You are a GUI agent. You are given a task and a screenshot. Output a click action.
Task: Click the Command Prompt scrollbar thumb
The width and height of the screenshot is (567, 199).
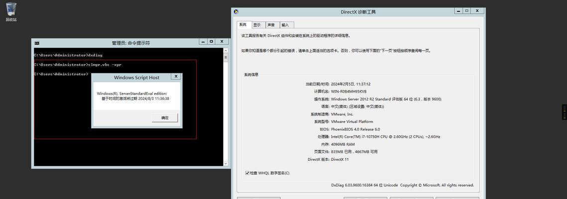click(226, 57)
